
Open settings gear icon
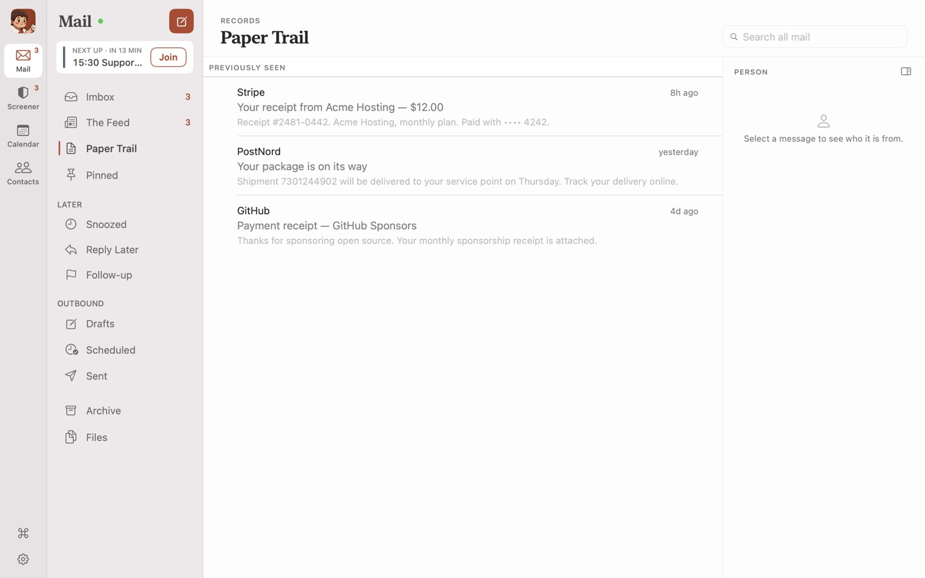coord(23,559)
